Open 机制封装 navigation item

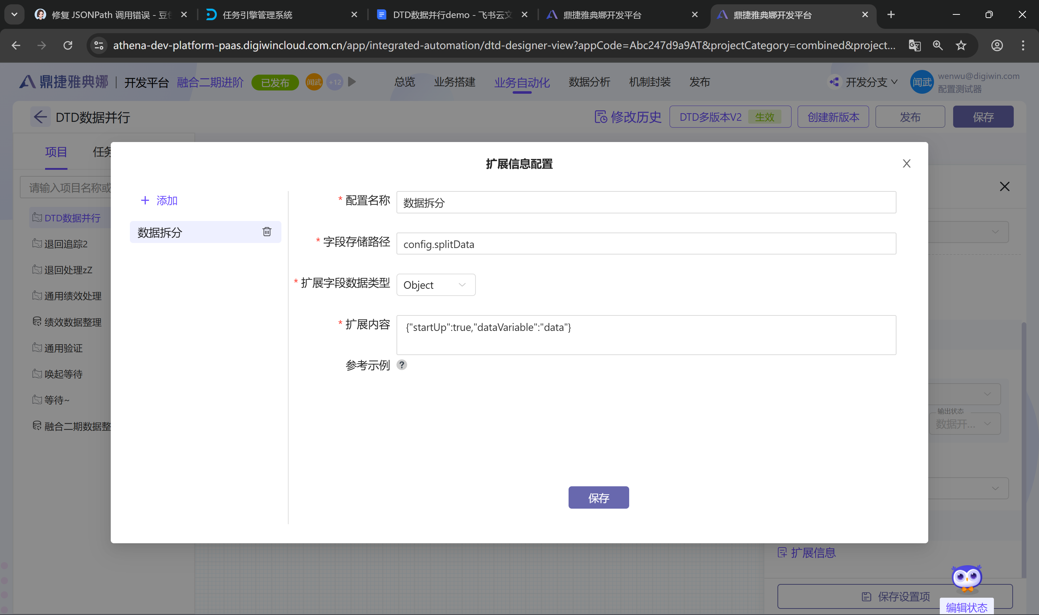650,82
